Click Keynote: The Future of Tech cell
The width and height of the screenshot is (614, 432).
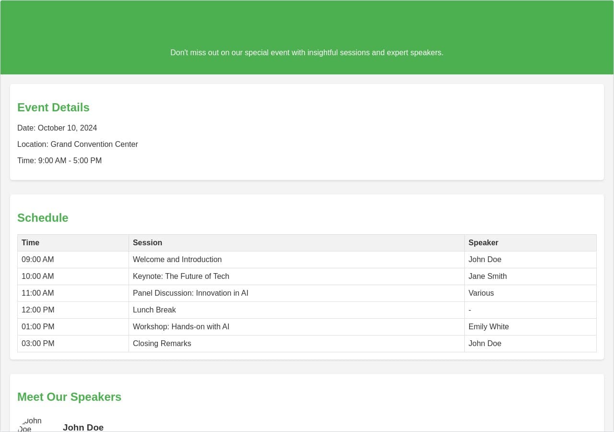click(296, 276)
